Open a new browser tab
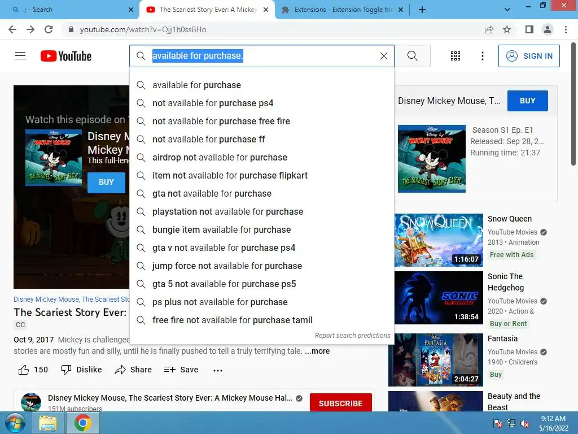The height and width of the screenshot is (434, 578). (x=422, y=10)
